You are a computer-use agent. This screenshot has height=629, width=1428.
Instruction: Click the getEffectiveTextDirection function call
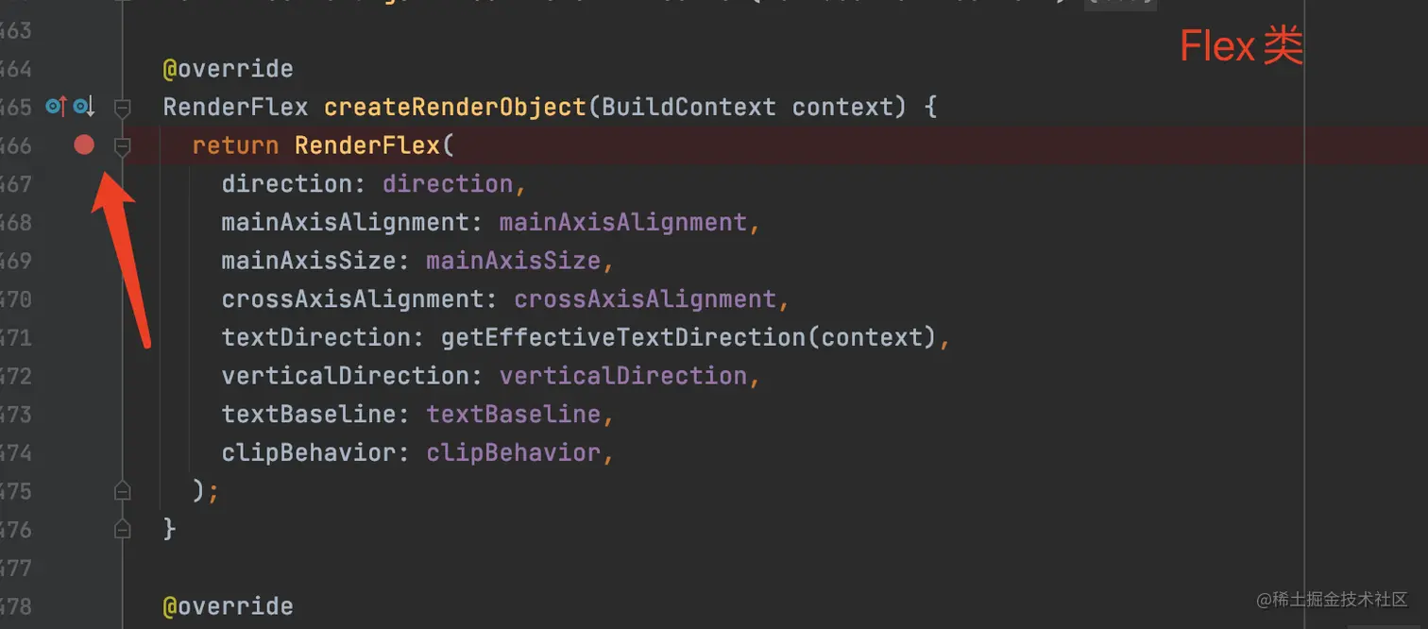point(623,337)
